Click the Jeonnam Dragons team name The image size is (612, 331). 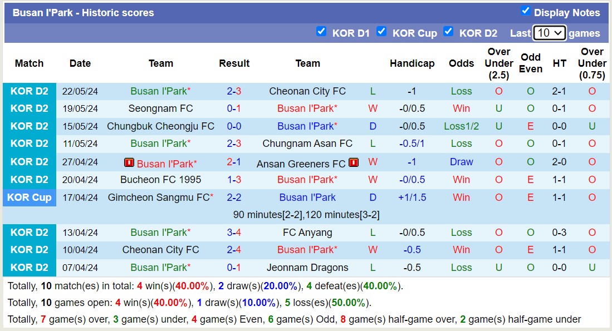click(x=308, y=267)
